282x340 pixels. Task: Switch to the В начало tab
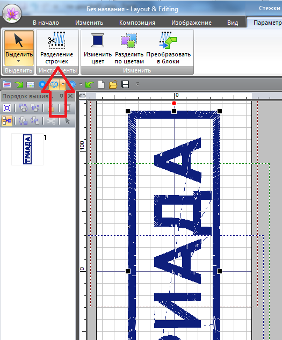click(46, 23)
